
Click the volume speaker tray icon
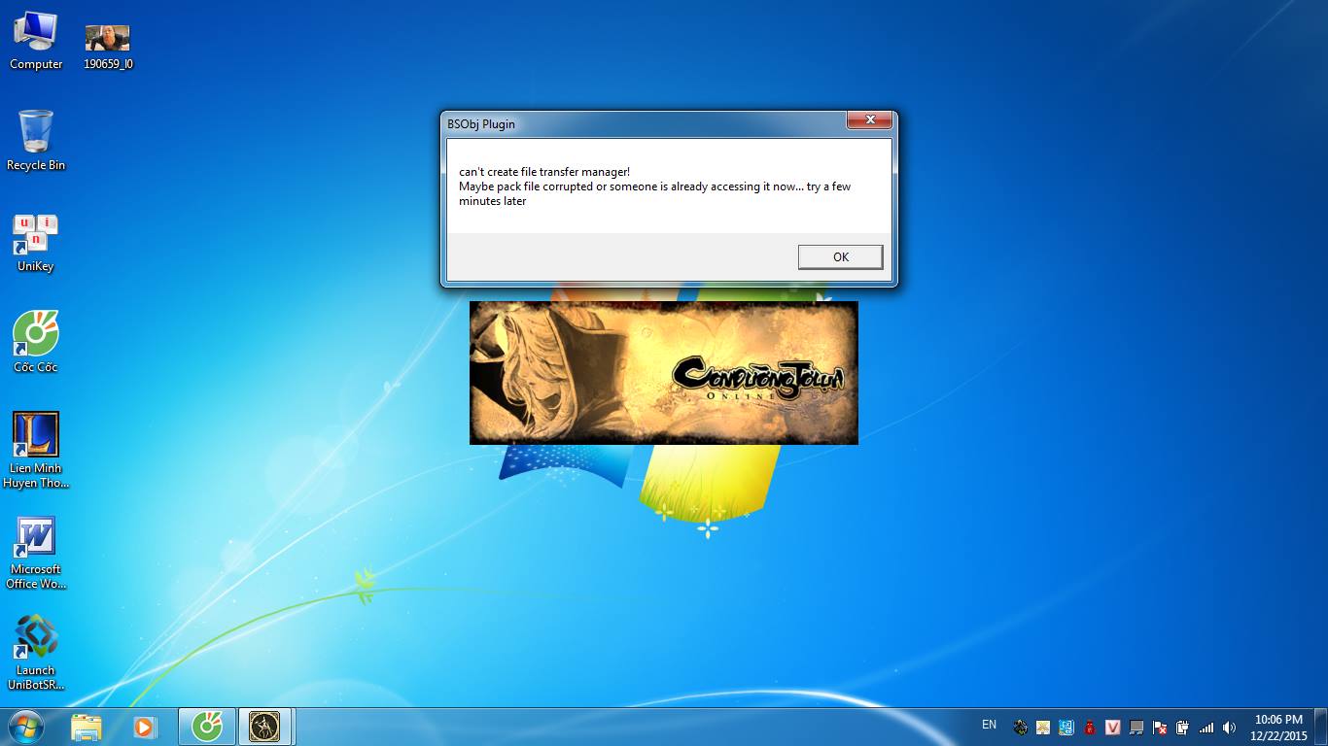pyautogui.click(x=1230, y=727)
